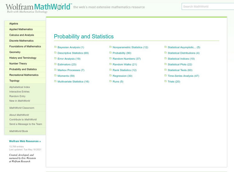
Task: Open About MathWorld page
Action: tap(19, 115)
